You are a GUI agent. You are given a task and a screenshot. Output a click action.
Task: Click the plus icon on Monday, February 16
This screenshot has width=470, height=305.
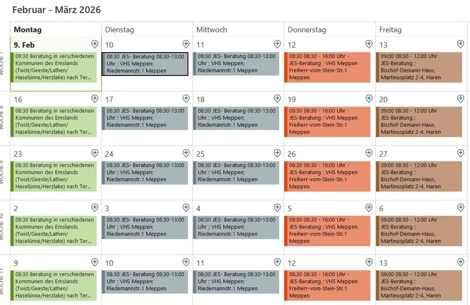[x=95, y=99]
